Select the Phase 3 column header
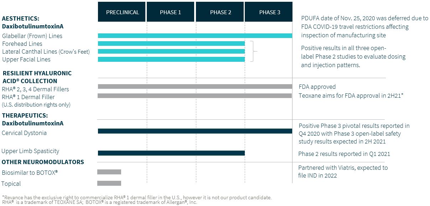The image size is (430, 206). pos(269,12)
